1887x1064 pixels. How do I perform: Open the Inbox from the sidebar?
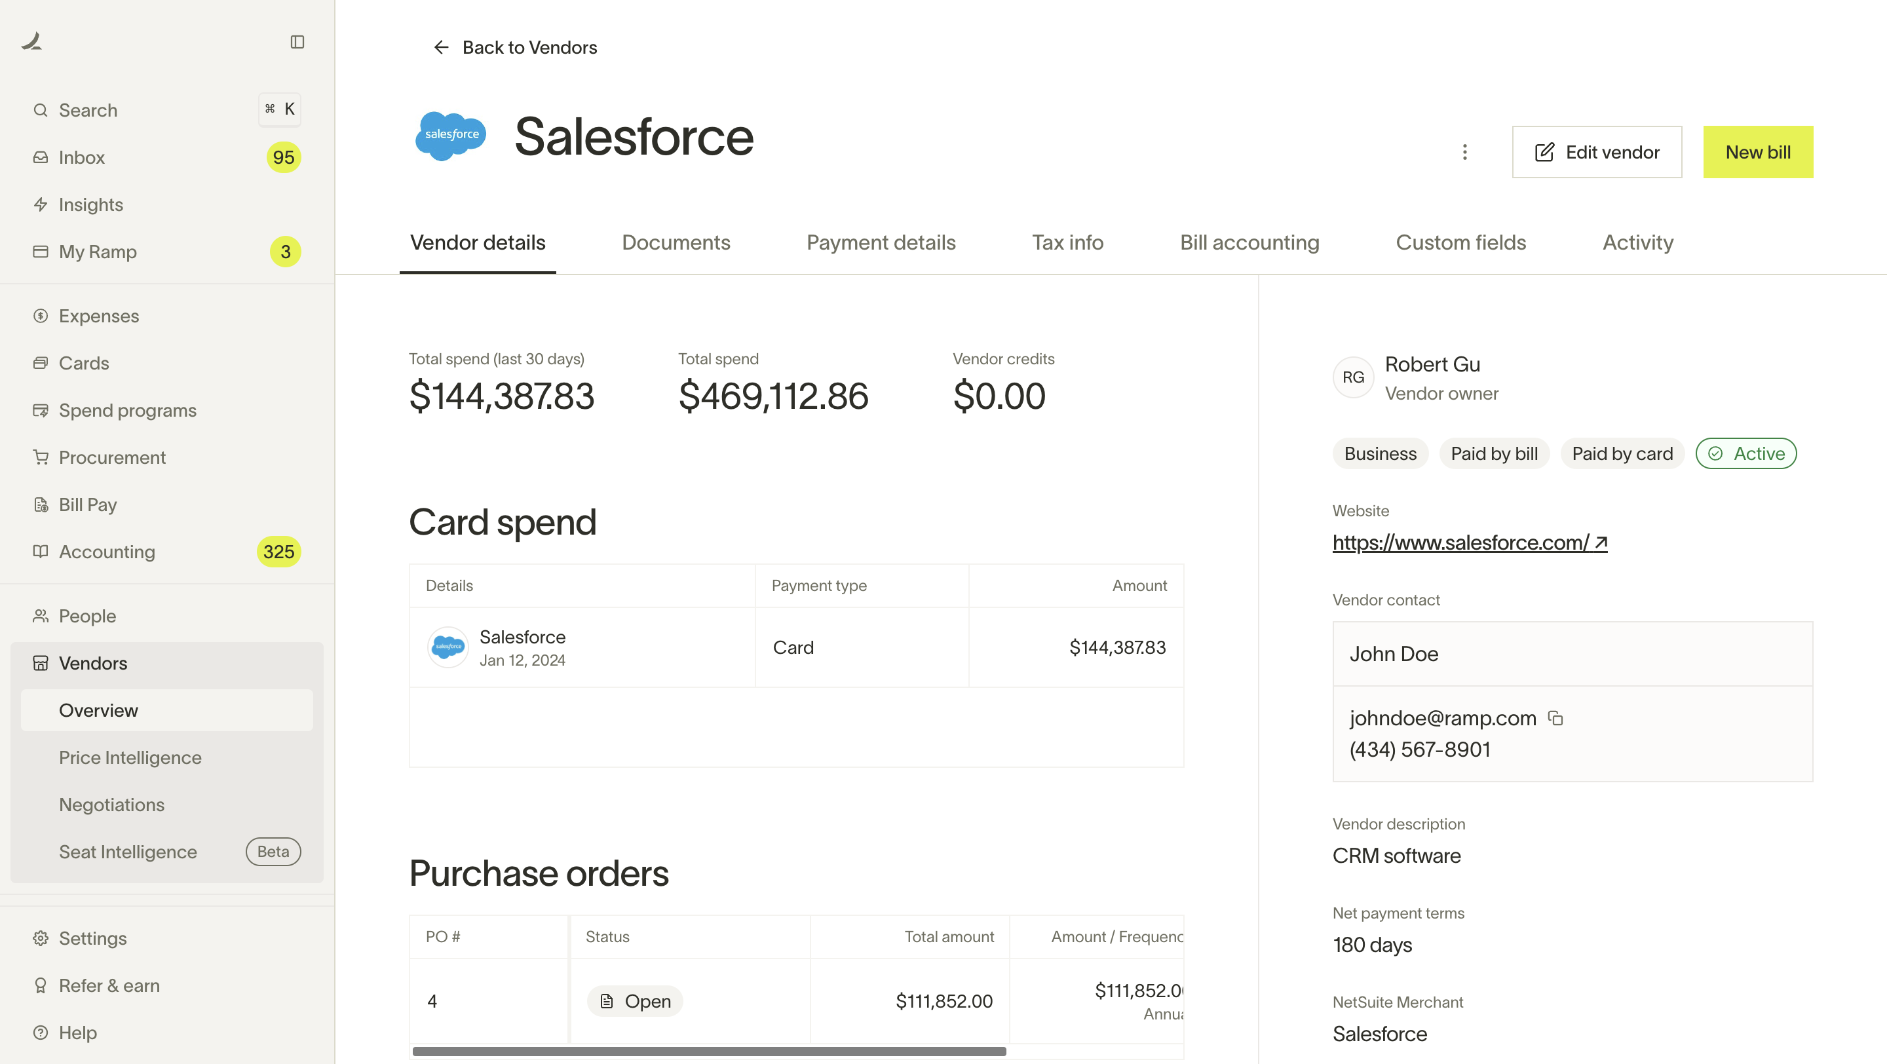click(x=81, y=157)
